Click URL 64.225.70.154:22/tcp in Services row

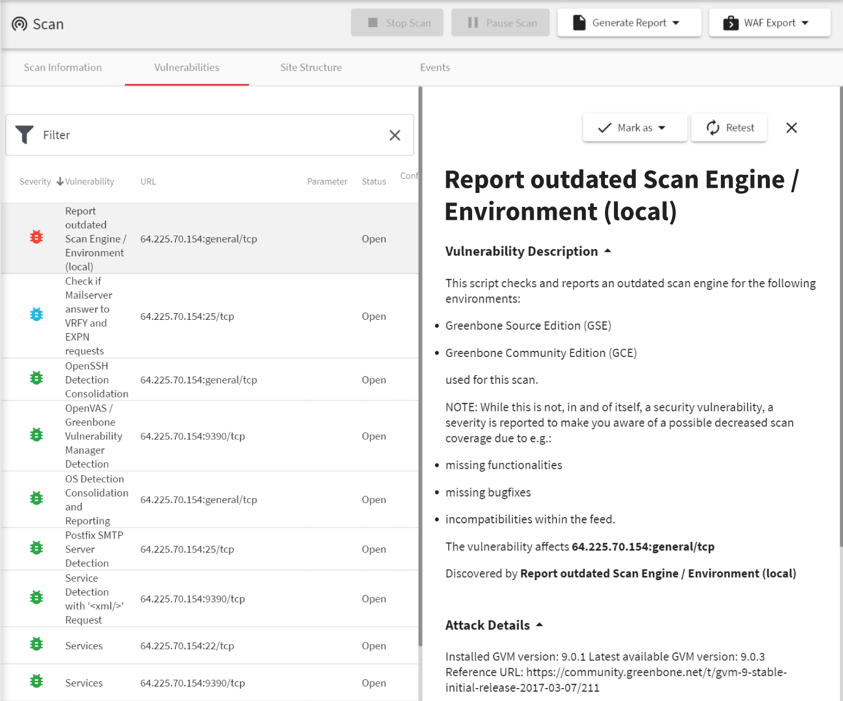click(187, 646)
